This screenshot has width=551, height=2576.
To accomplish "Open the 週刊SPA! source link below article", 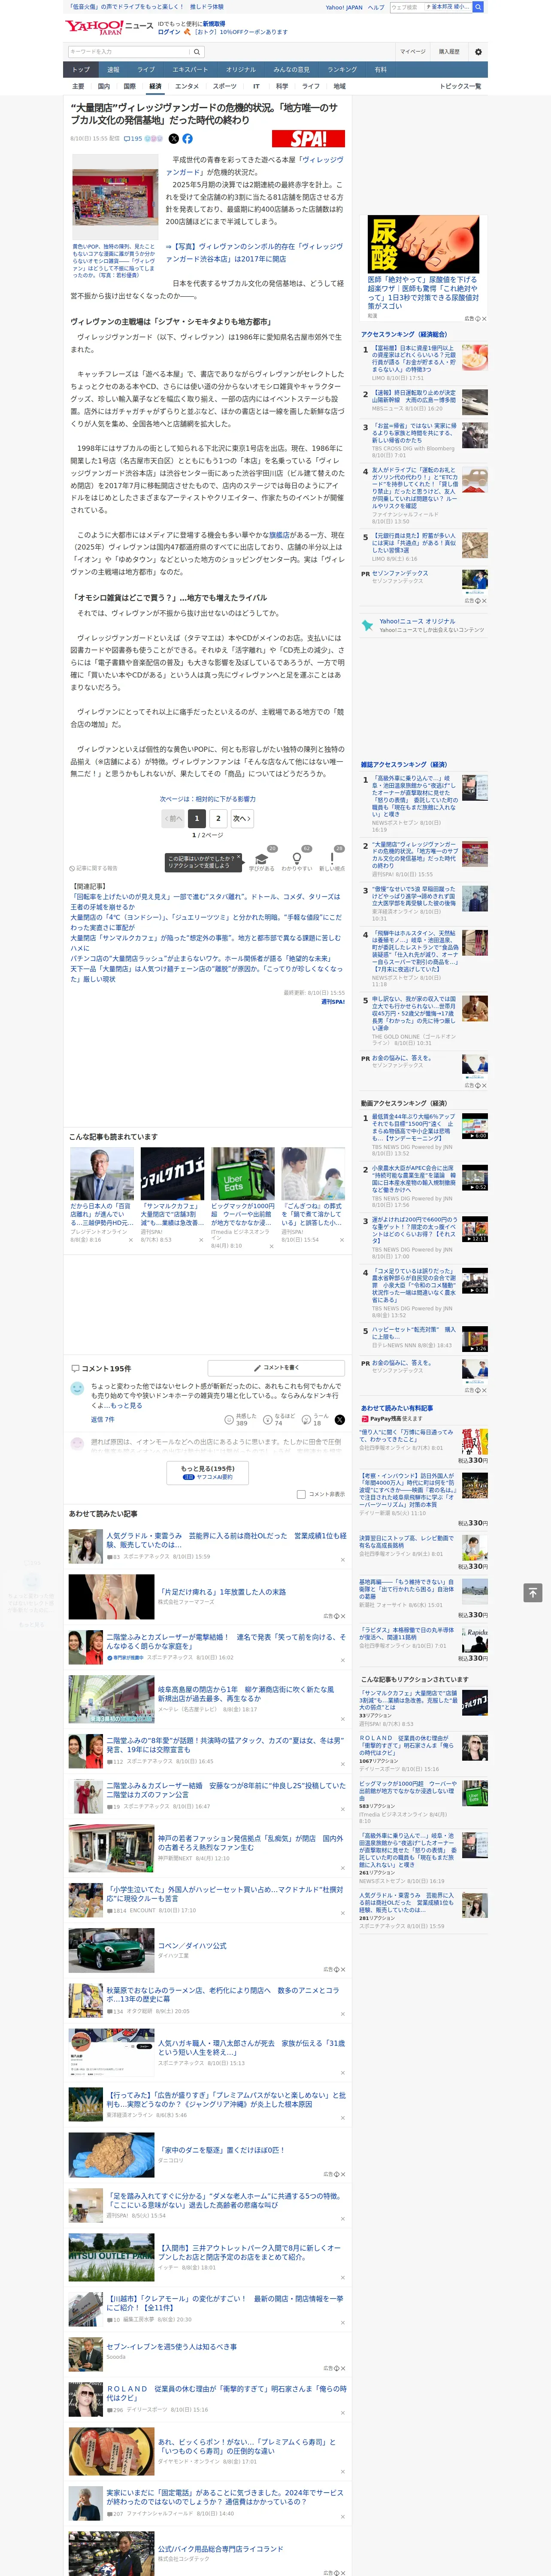I will point(333,1001).
